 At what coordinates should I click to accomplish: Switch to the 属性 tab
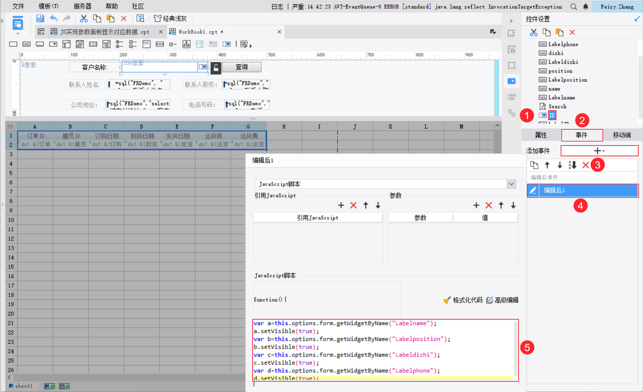pyautogui.click(x=541, y=135)
